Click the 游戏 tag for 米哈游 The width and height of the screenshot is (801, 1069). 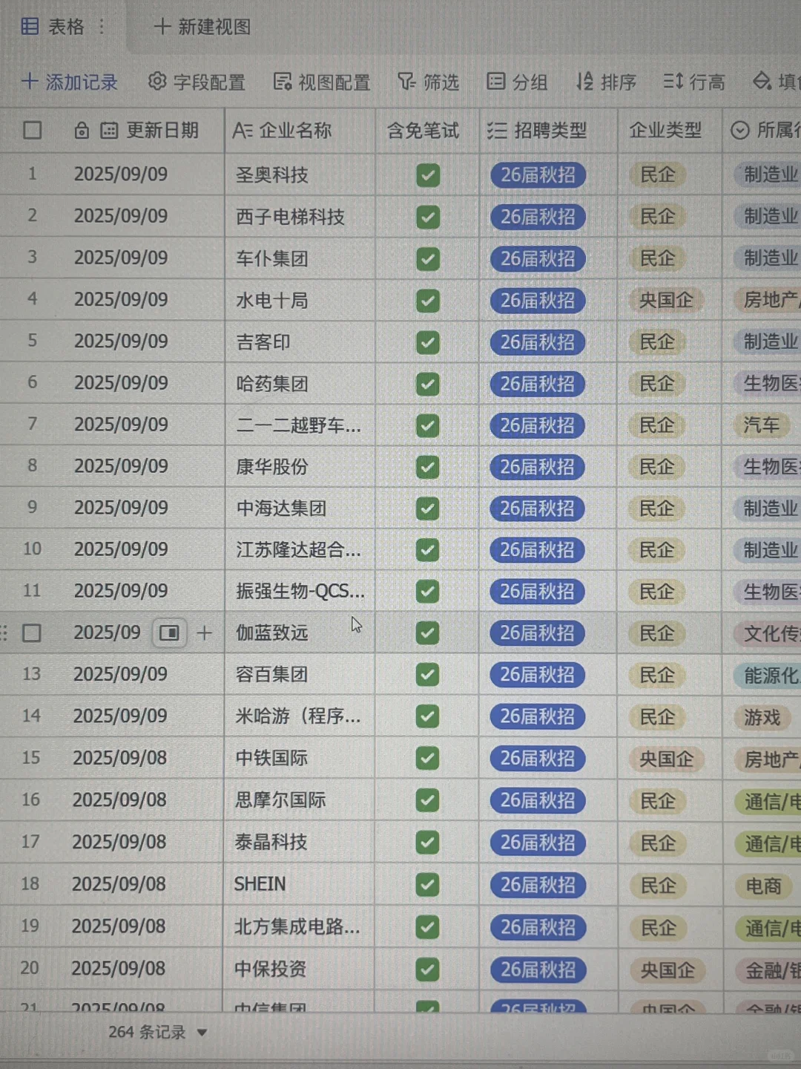coord(762,717)
